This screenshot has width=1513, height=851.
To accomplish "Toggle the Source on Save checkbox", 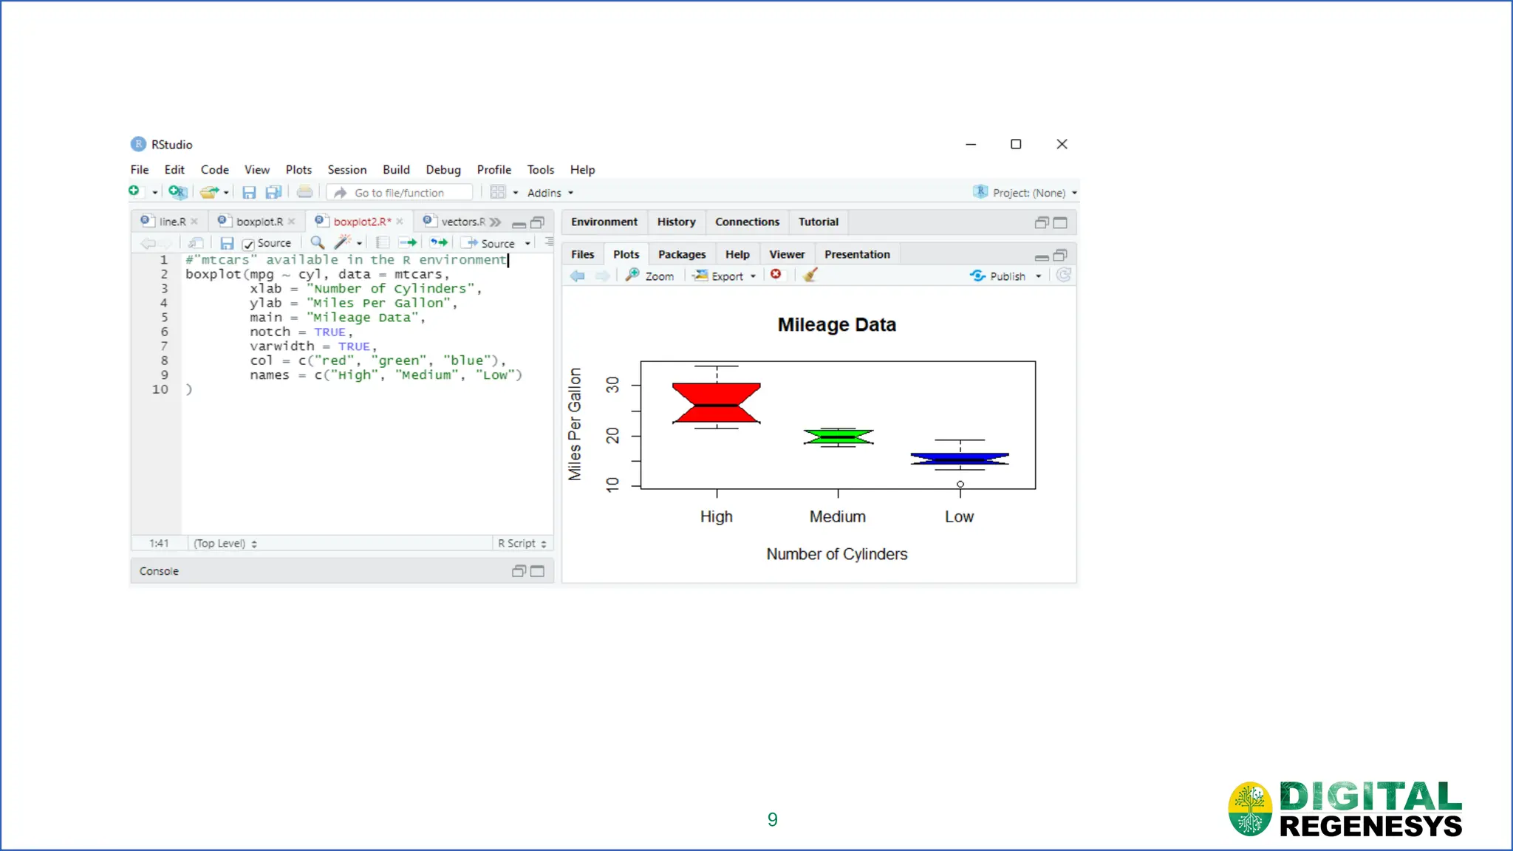I will (249, 244).
